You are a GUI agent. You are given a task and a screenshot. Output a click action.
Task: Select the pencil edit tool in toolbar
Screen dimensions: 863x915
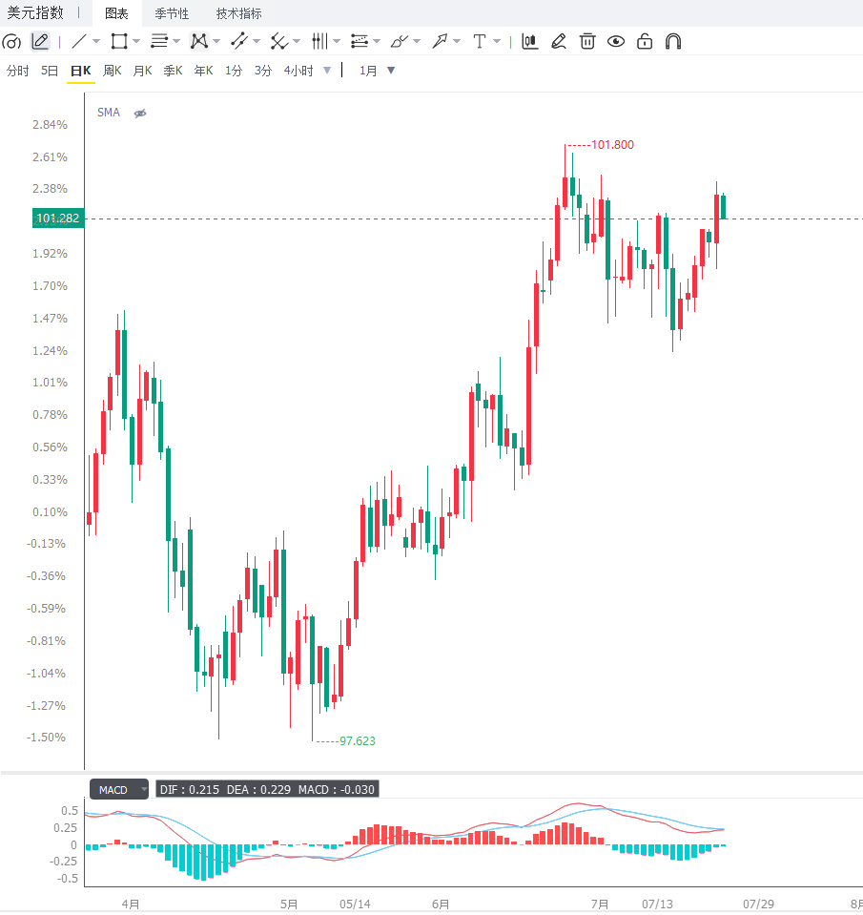point(559,41)
